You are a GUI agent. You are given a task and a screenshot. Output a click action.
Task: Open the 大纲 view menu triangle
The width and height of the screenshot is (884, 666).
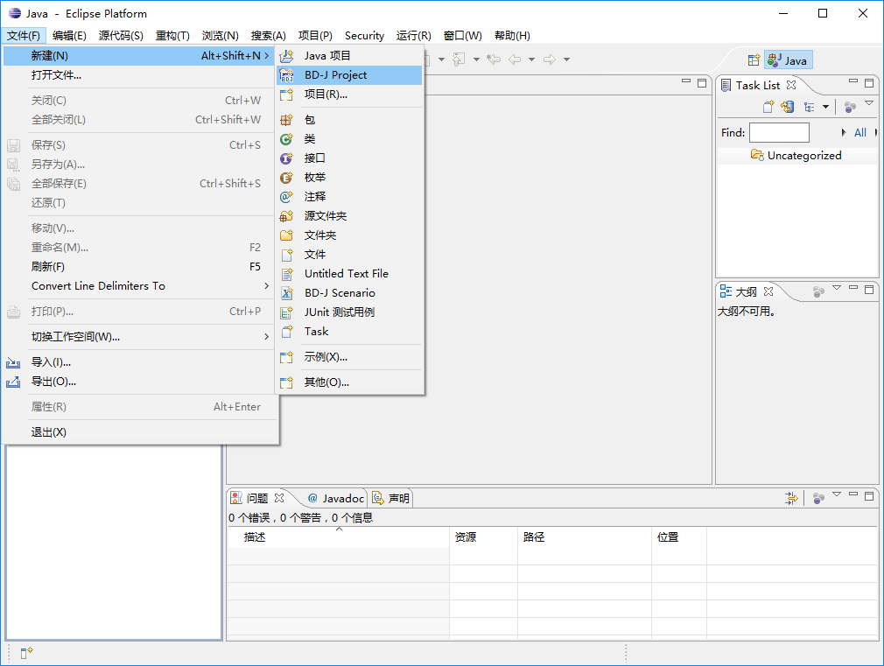tap(837, 288)
